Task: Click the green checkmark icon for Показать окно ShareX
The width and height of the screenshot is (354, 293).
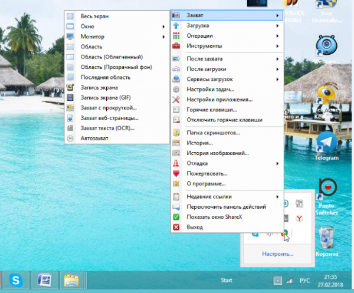Action: click(x=176, y=217)
